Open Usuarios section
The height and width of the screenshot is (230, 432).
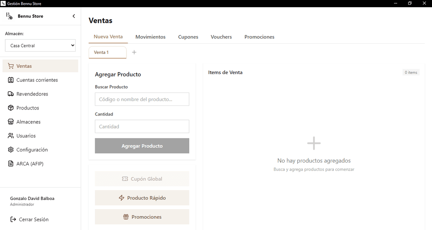pyautogui.click(x=40, y=136)
